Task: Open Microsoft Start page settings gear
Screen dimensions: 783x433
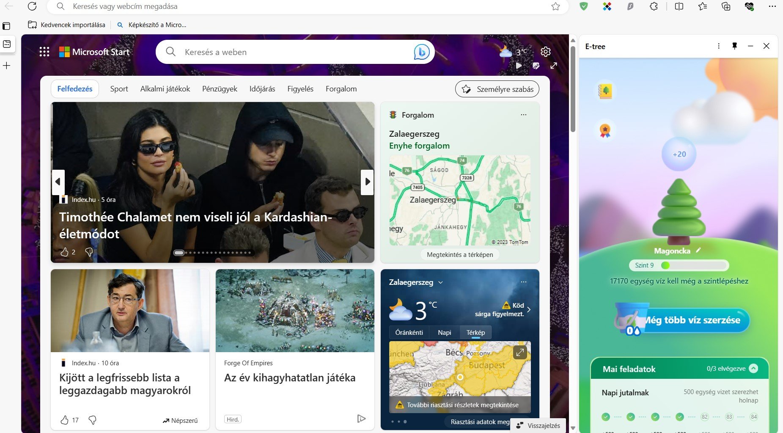Action: (x=545, y=52)
